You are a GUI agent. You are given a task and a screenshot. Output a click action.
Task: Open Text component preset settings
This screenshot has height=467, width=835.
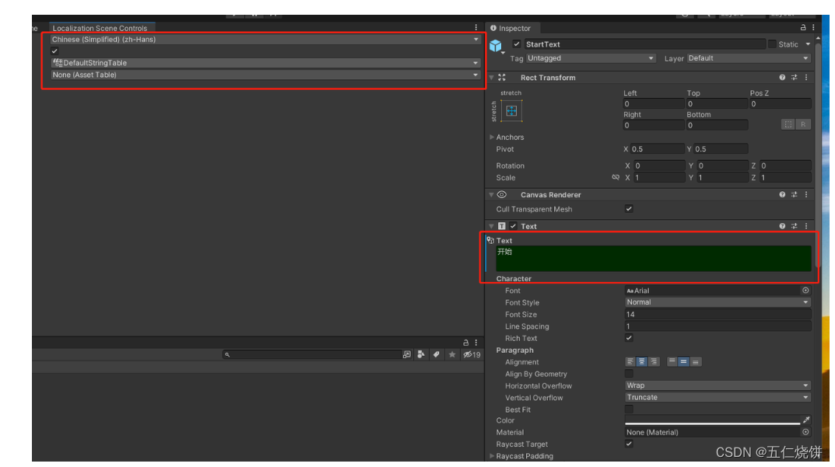(794, 226)
